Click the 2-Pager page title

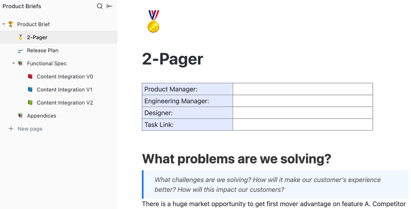click(x=173, y=59)
